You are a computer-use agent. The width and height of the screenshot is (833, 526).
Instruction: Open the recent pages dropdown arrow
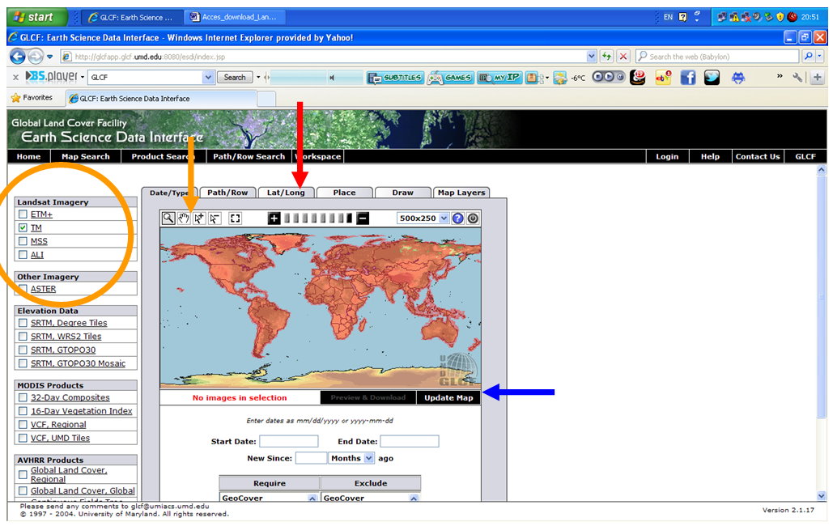[x=50, y=57]
